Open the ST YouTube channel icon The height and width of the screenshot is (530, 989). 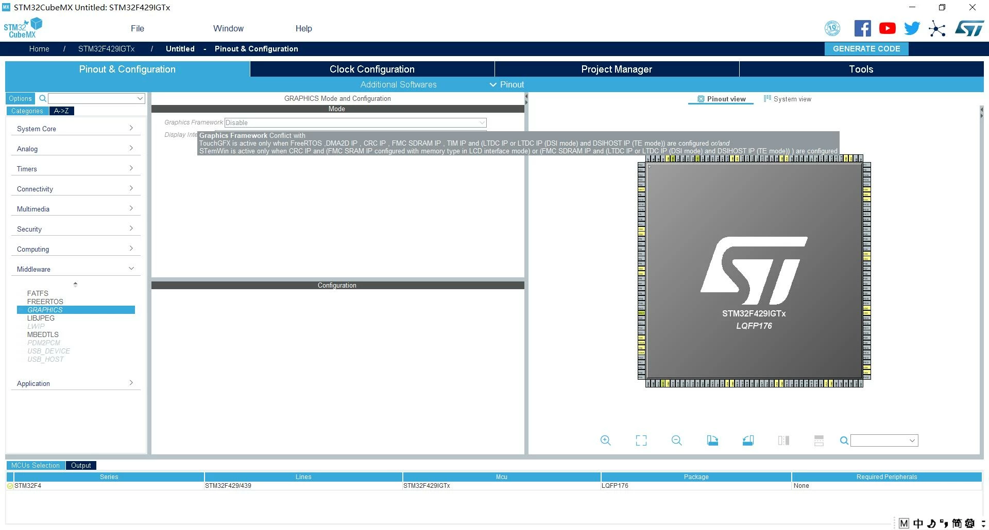click(887, 28)
